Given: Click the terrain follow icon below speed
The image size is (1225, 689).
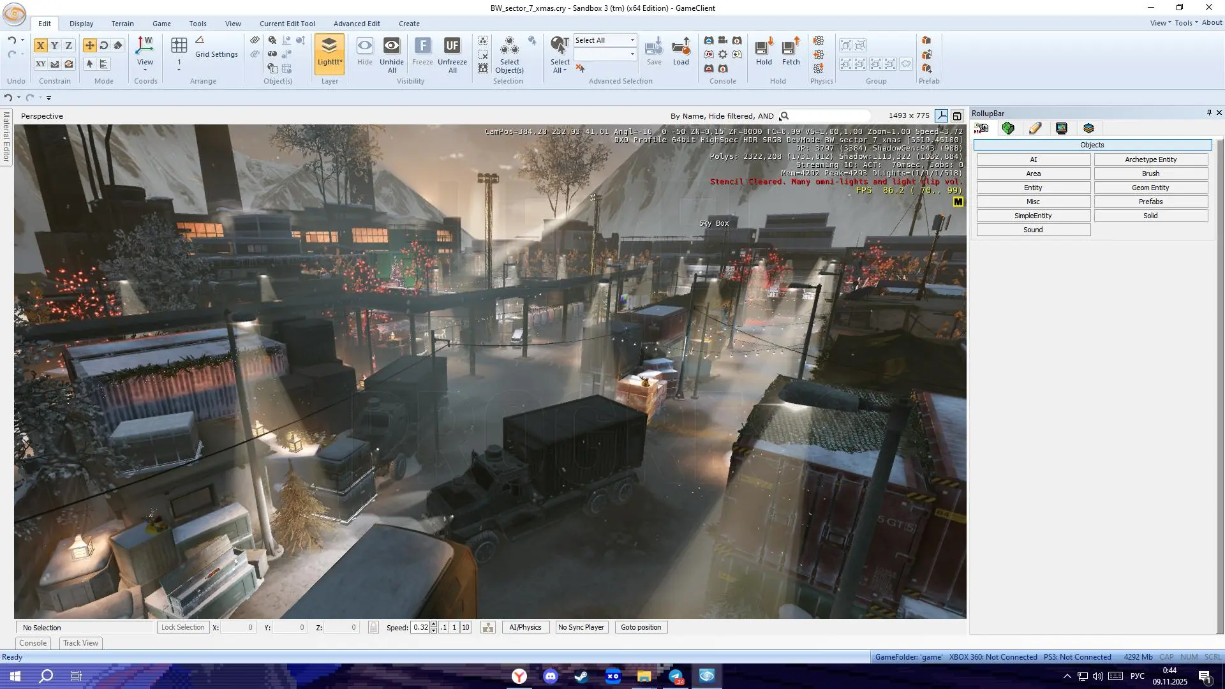Looking at the screenshot, I should [488, 628].
